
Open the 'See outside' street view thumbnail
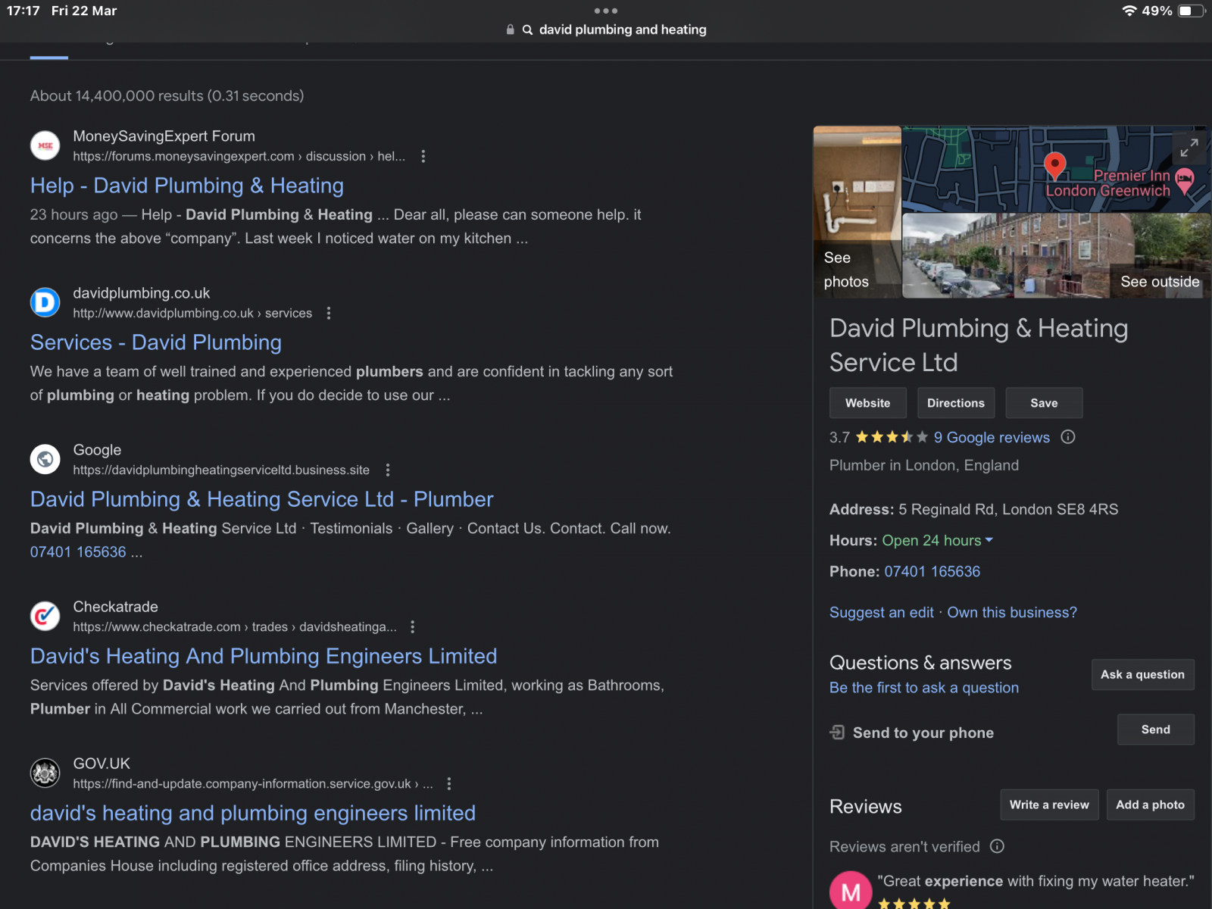click(x=1057, y=255)
